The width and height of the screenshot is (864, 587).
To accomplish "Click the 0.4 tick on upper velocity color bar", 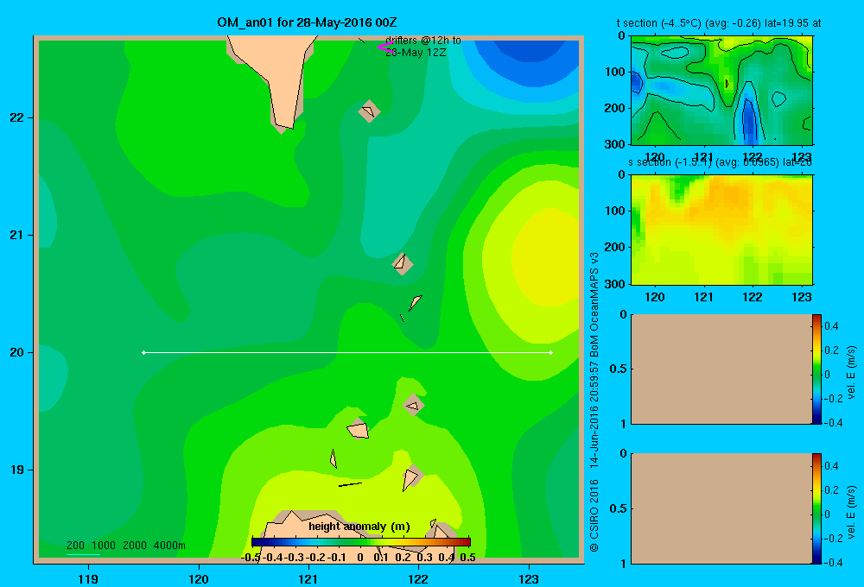I will click(x=831, y=326).
